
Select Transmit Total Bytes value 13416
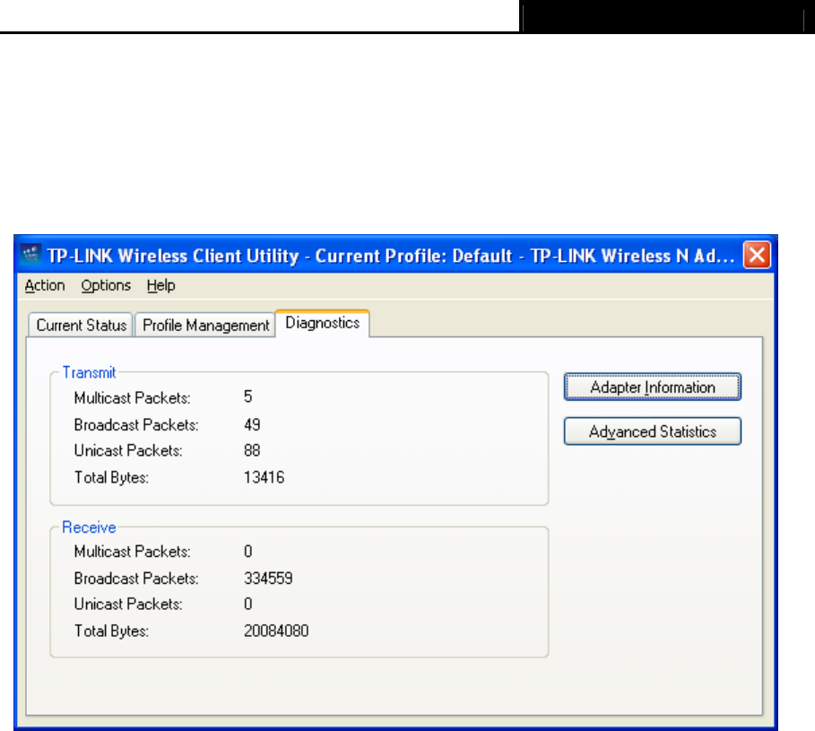264,477
